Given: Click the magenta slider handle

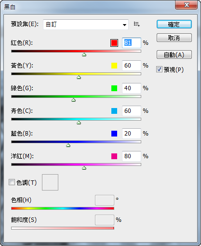Looking at the screenshot, I should (x=84, y=168).
